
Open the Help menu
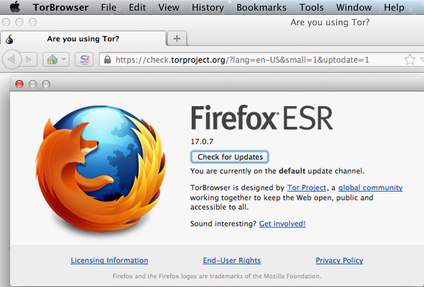394,7
